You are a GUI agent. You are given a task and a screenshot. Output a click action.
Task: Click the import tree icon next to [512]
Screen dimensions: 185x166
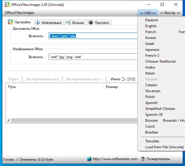click(x=124, y=79)
